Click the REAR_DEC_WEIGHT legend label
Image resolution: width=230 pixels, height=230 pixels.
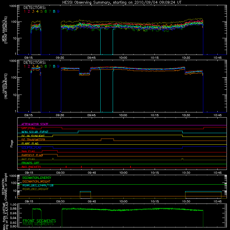[35, 189]
